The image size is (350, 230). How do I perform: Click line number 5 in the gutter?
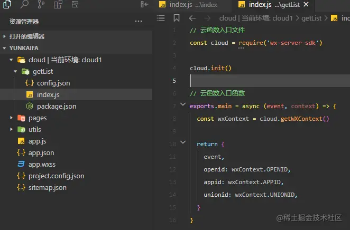click(174, 81)
